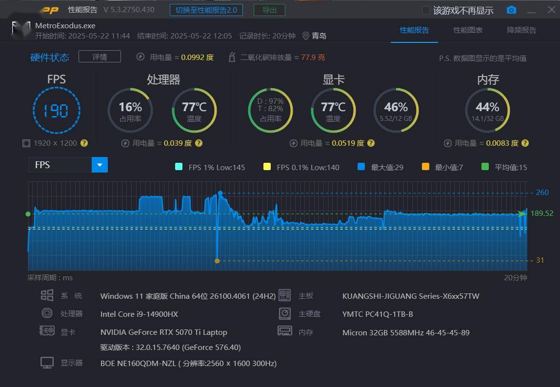Click the carbon emission leaf icon for 二氧化碳排放量
Screen dimensions: 560x387
tap(232, 57)
